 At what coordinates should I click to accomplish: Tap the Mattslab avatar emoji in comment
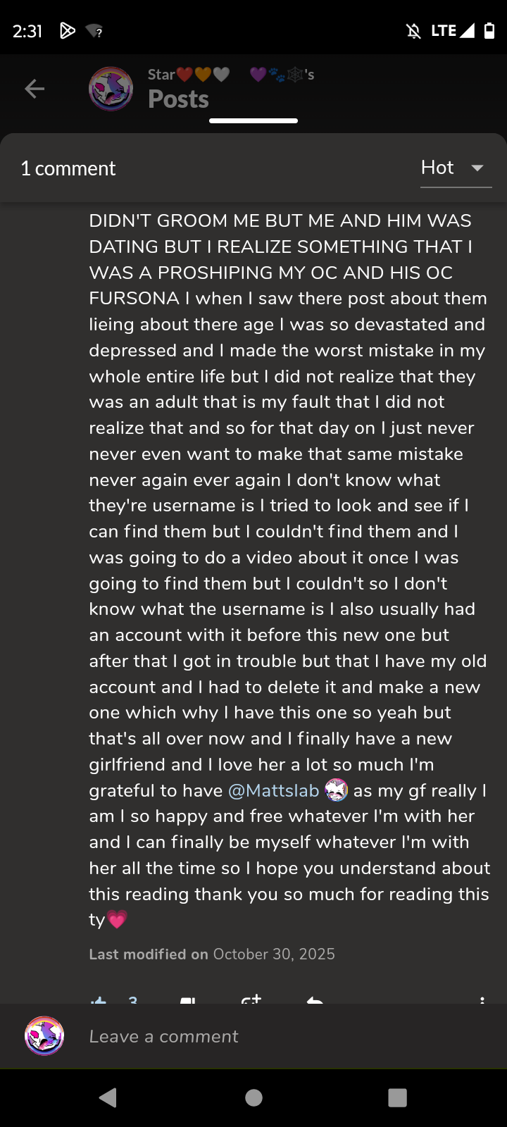pyautogui.click(x=337, y=790)
